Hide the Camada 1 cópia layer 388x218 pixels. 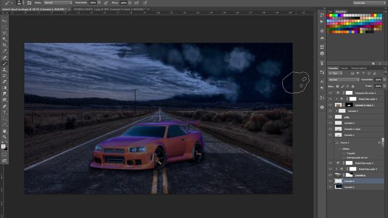330,129
